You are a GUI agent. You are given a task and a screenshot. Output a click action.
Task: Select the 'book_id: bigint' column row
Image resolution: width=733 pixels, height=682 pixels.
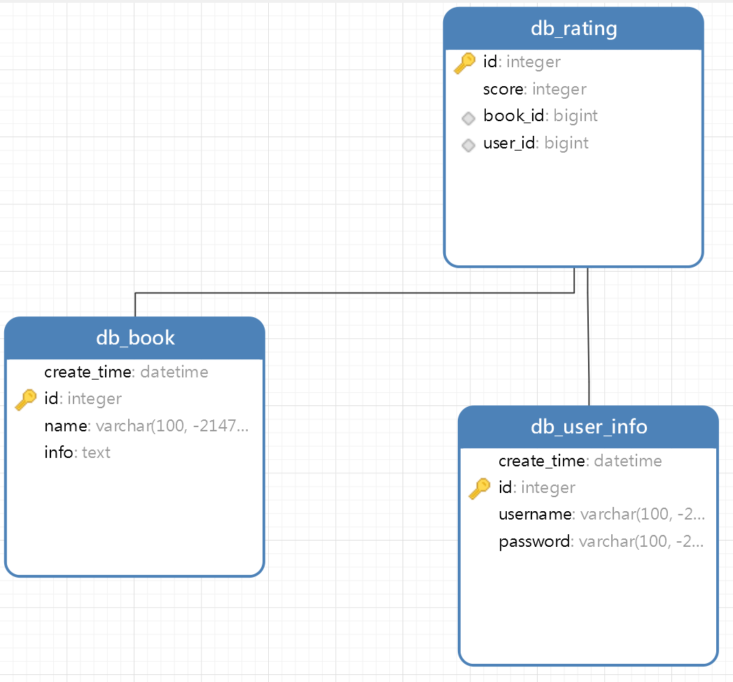pyautogui.click(x=573, y=116)
